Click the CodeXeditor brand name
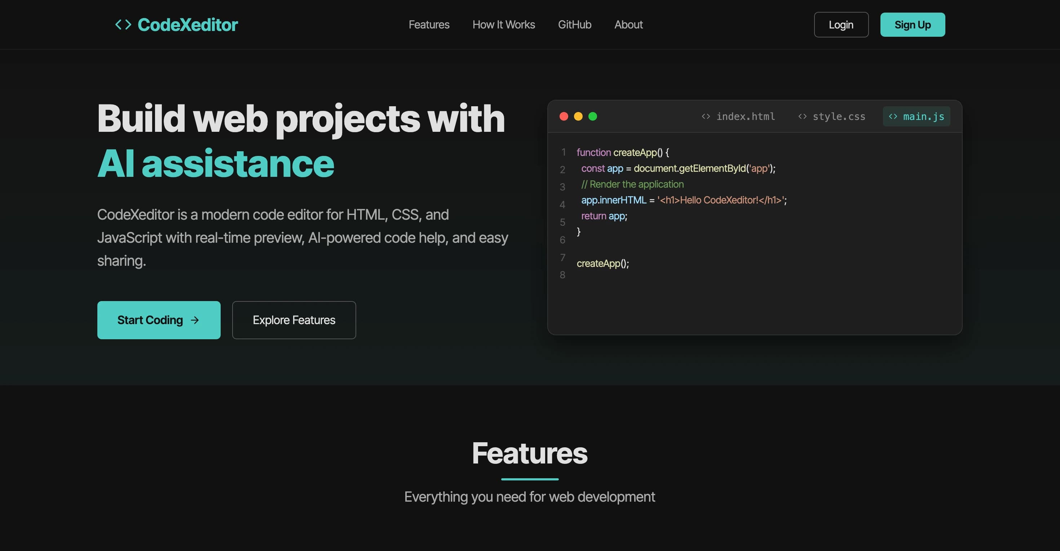 (x=187, y=24)
